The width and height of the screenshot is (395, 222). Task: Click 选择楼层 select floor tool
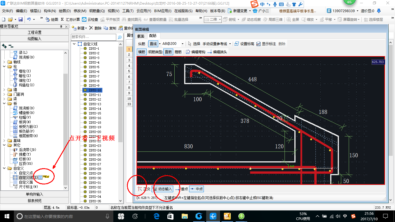tap(373, 19)
